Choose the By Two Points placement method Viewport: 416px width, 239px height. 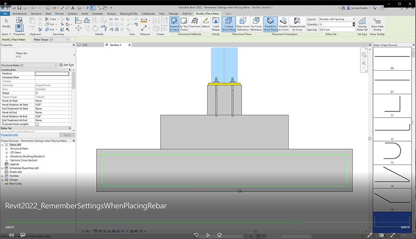coord(184,24)
